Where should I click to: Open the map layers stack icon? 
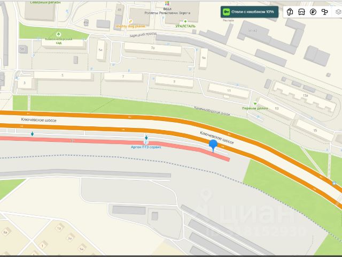pos(338,12)
